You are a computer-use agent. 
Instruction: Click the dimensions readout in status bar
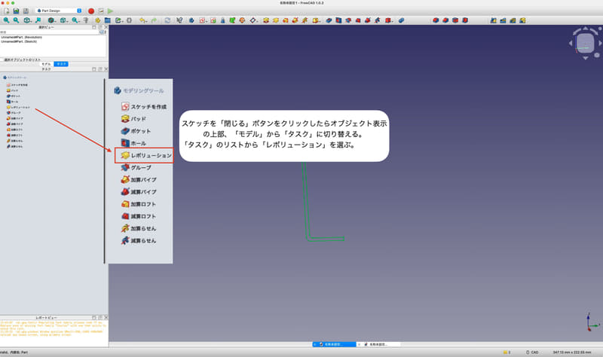[572, 352]
